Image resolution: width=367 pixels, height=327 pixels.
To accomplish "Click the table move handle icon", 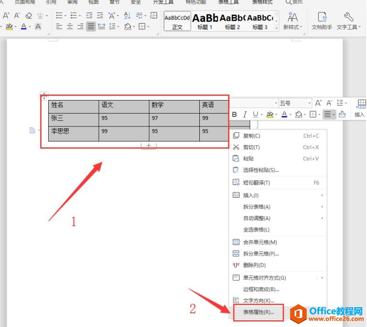I will (x=44, y=95).
